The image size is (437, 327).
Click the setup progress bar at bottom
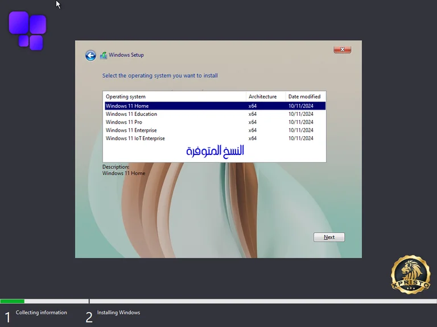pos(218,301)
